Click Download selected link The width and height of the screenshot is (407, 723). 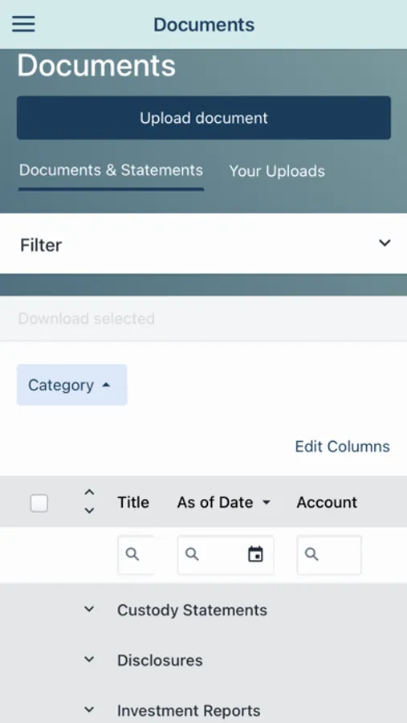(x=87, y=319)
